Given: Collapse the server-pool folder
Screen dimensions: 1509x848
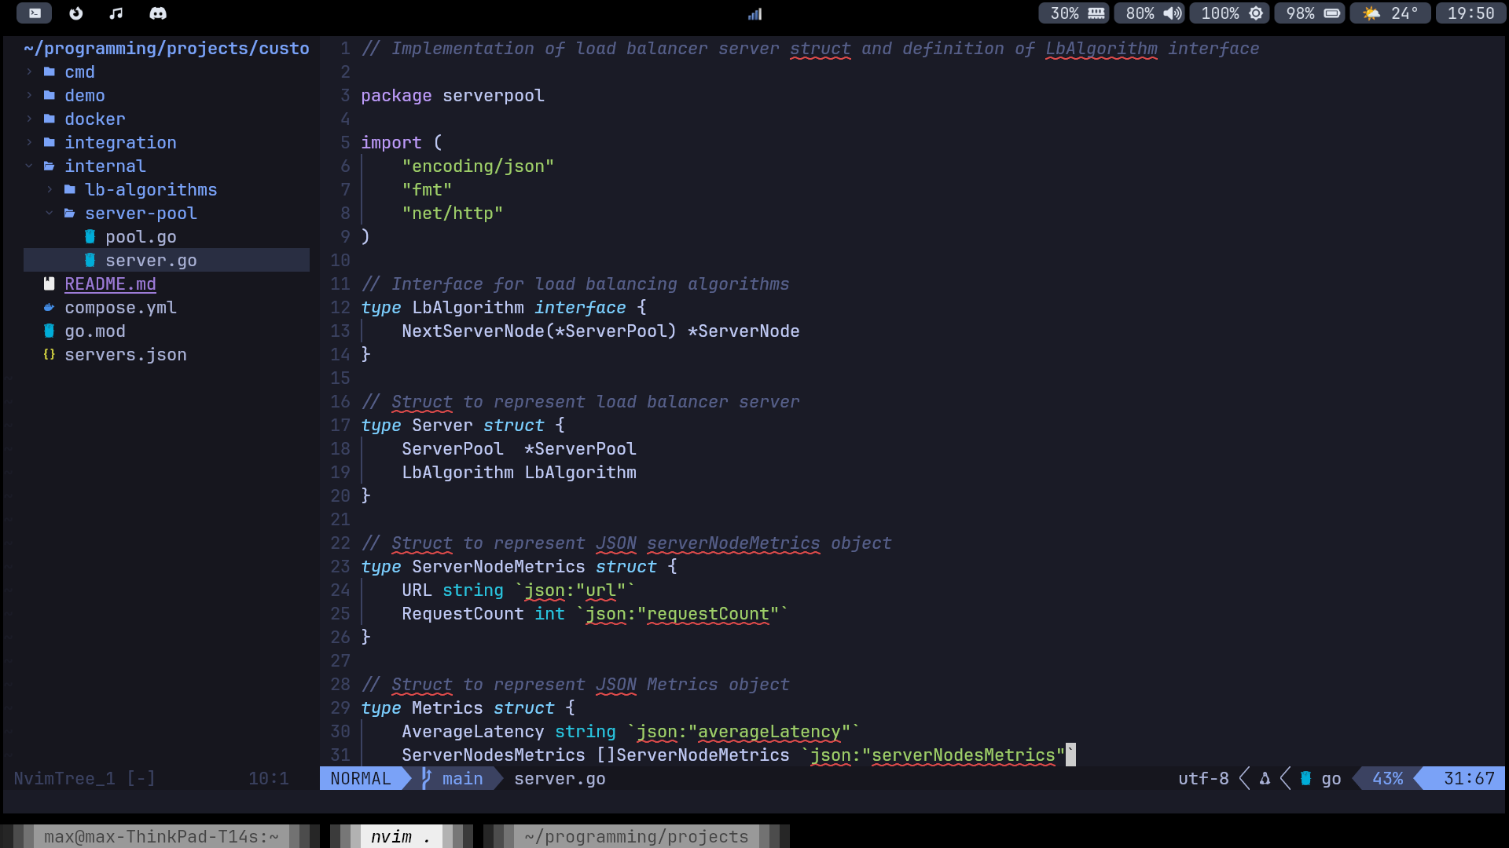Looking at the screenshot, I should tap(50, 214).
